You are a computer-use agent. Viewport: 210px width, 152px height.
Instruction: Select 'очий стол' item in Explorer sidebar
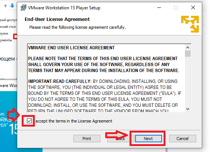(x=8, y=27)
